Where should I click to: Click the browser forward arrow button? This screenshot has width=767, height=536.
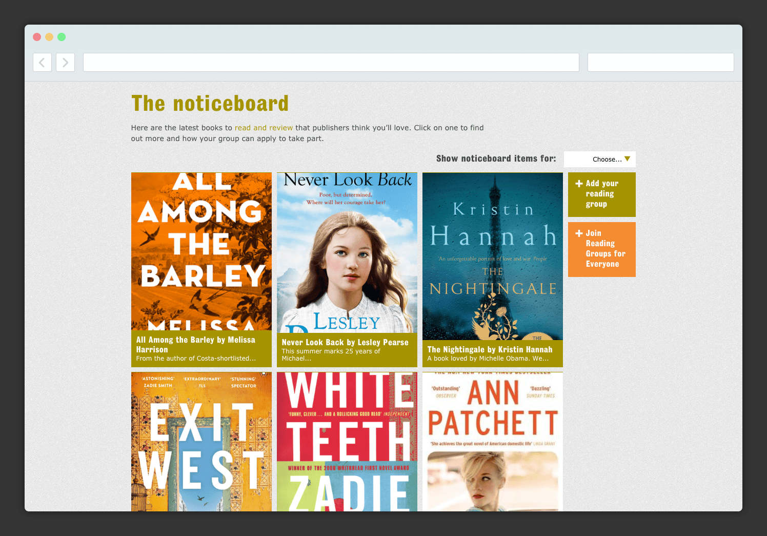pyautogui.click(x=65, y=63)
